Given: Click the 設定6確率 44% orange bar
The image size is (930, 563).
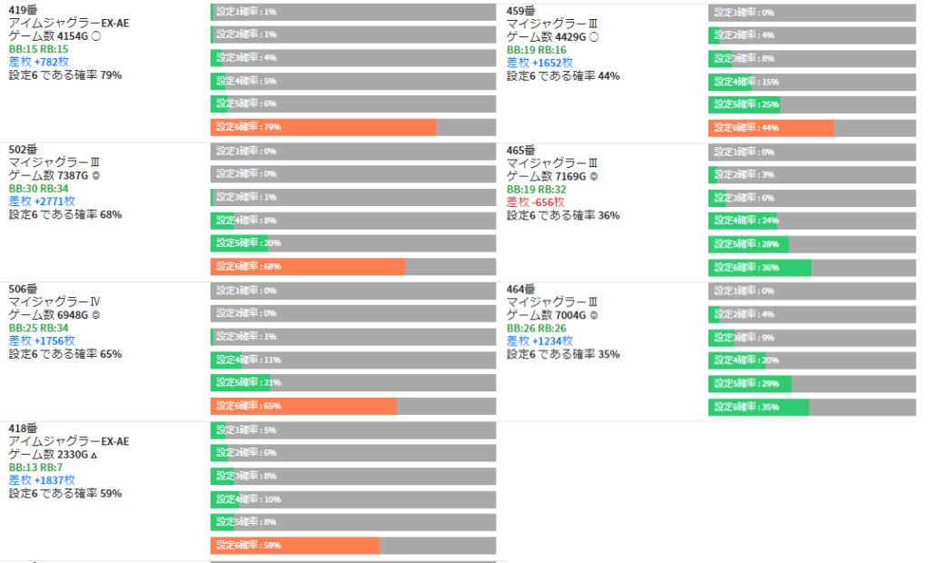Looking at the screenshot, I should 770,128.
